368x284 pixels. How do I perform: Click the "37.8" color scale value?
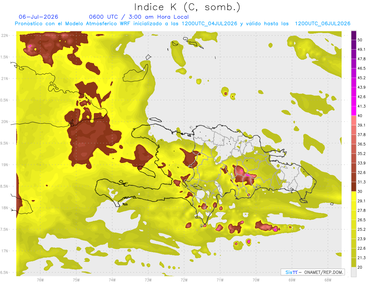361,135
